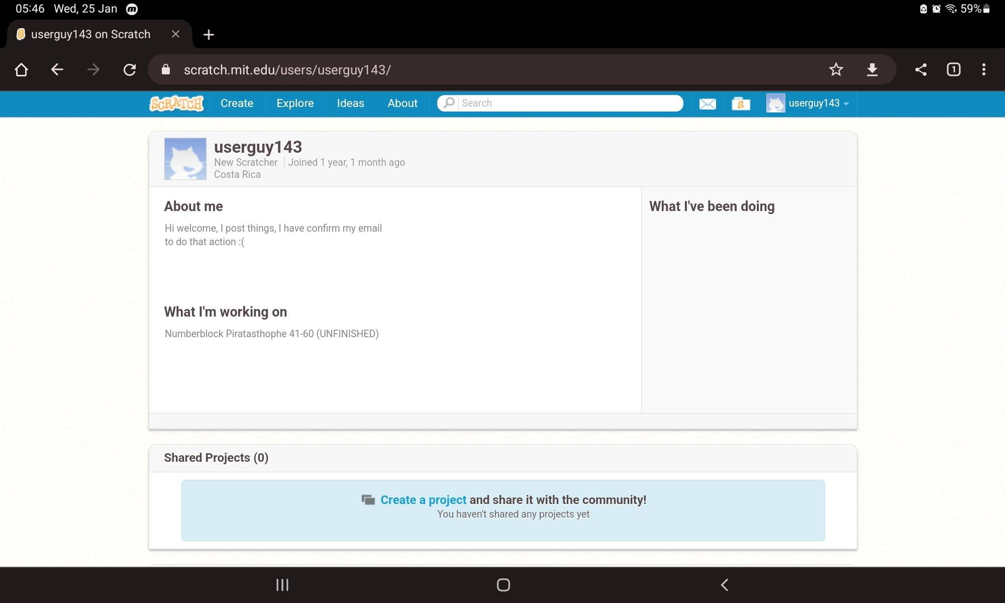Open the Messages envelope icon
This screenshot has width=1005, height=603.
[x=708, y=104]
